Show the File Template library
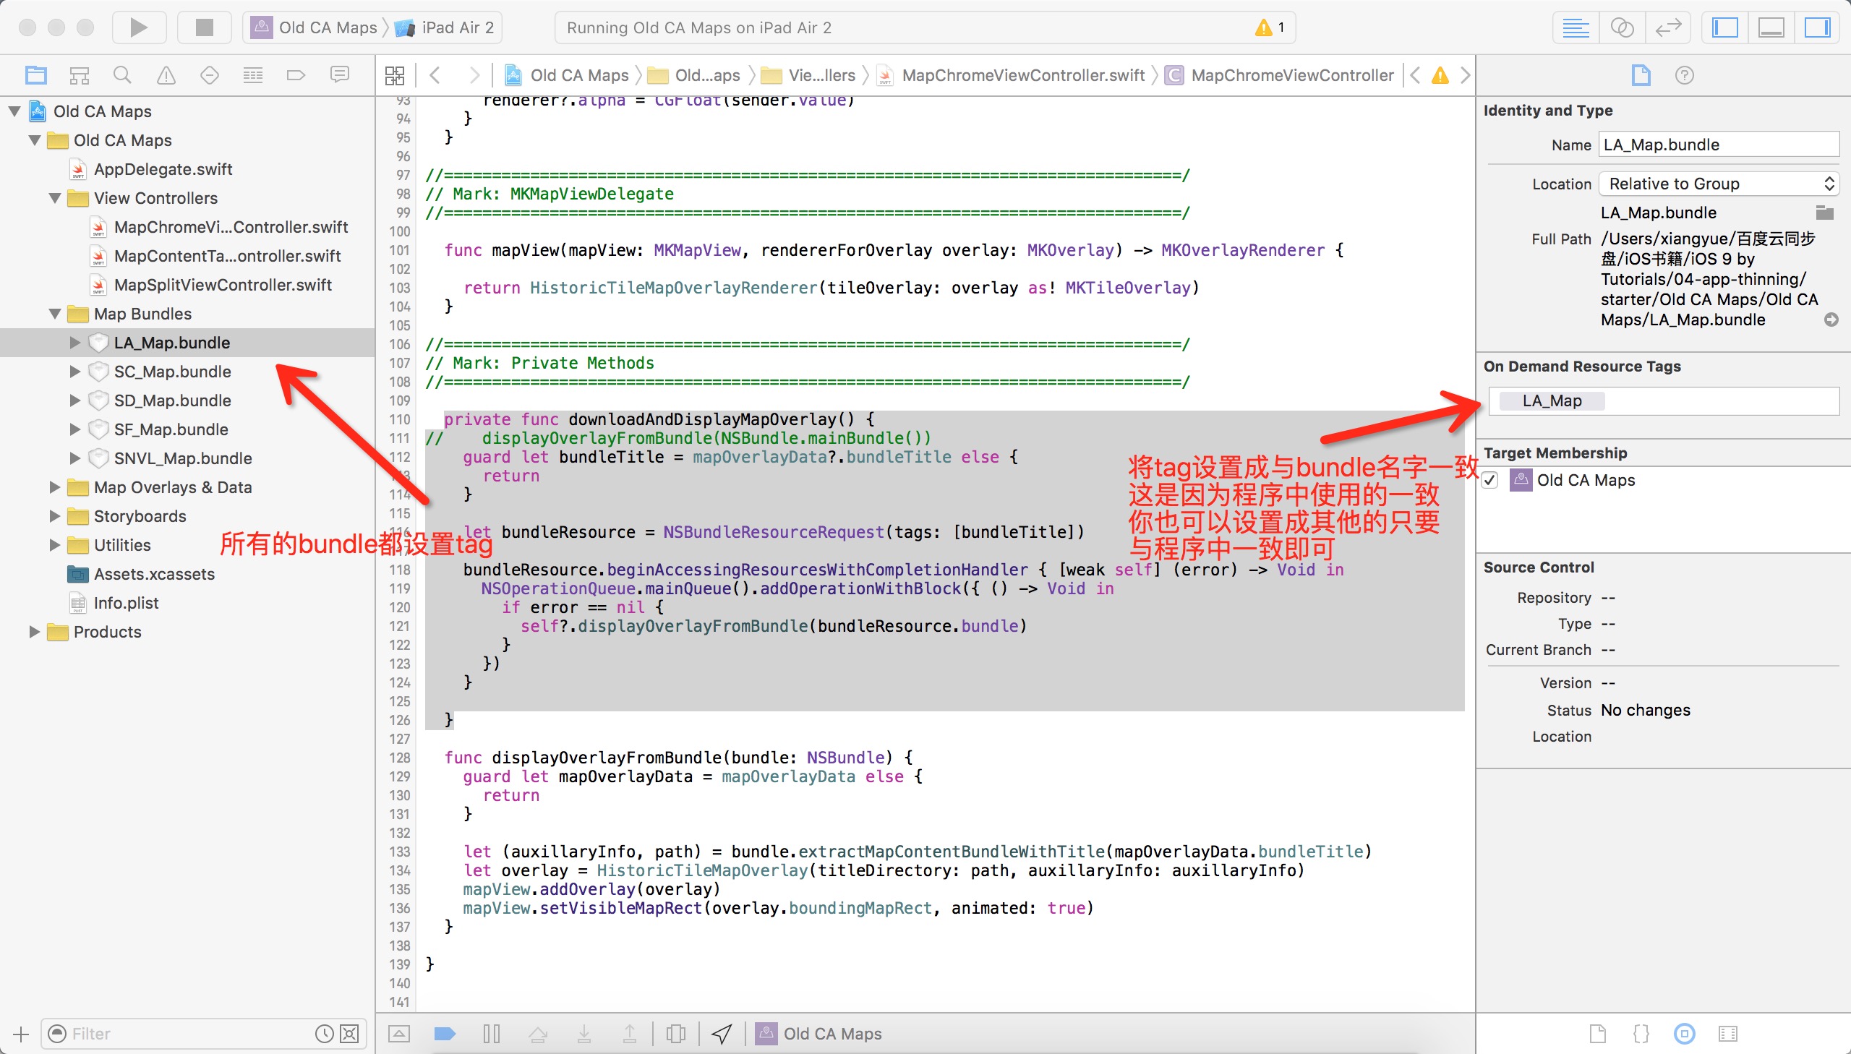 pos(1598,1034)
